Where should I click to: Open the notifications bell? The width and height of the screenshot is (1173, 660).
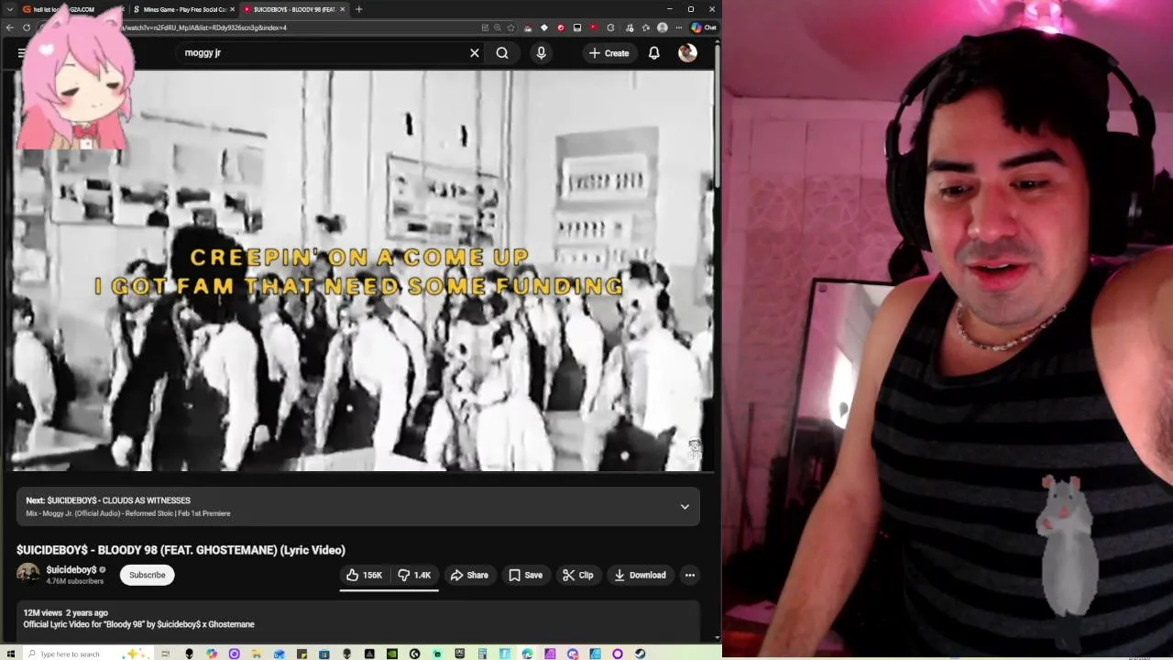point(654,53)
